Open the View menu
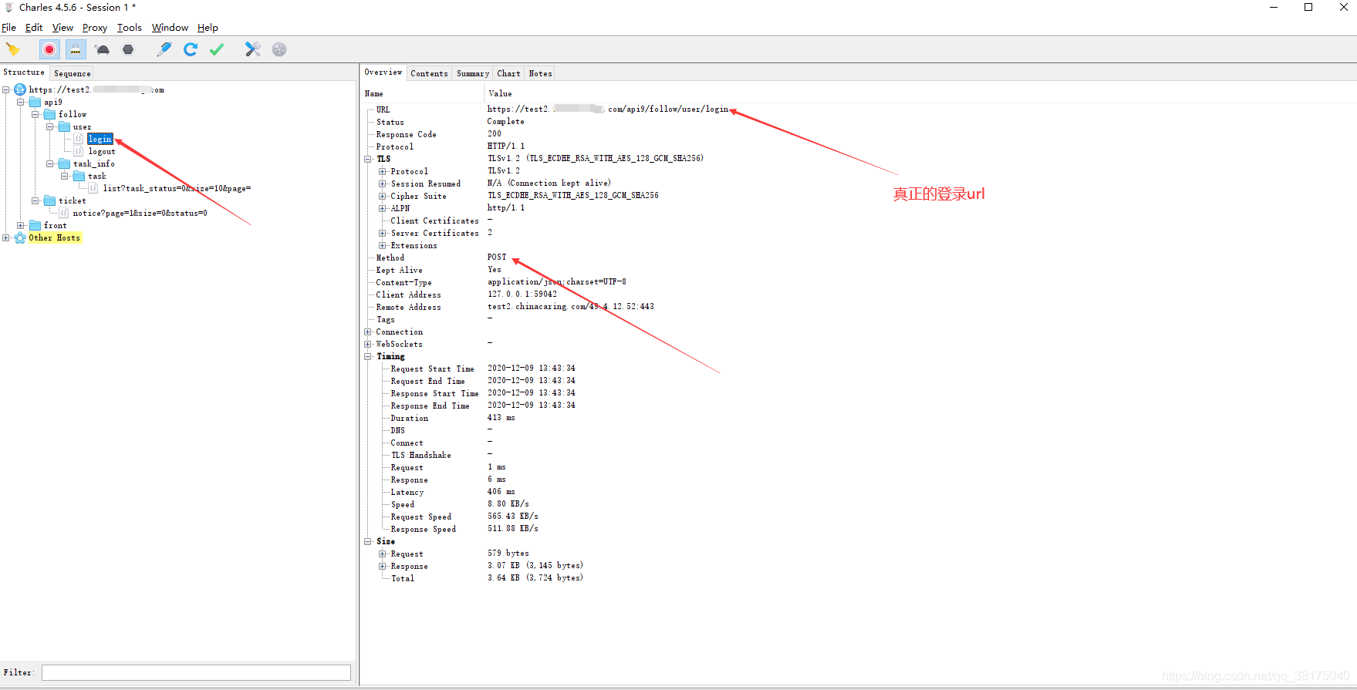The image size is (1357, 690). pyautogui.click(x=62, y=28)
